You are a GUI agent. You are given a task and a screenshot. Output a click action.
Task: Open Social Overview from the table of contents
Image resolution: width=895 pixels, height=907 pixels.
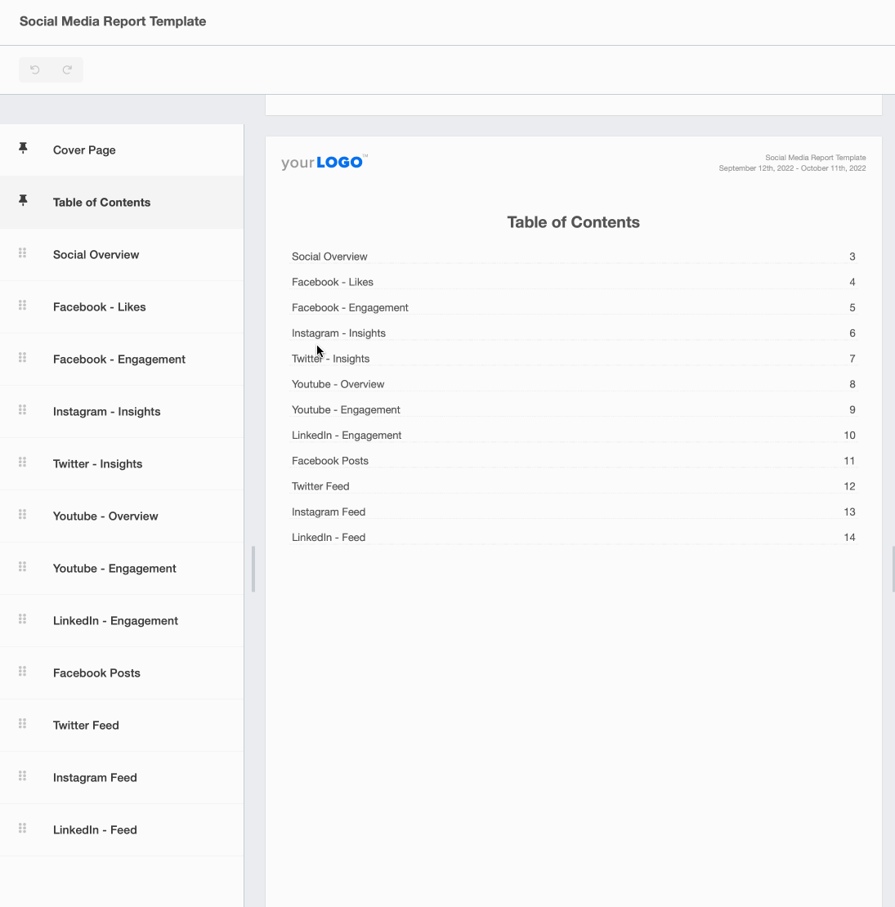[329, 256]
